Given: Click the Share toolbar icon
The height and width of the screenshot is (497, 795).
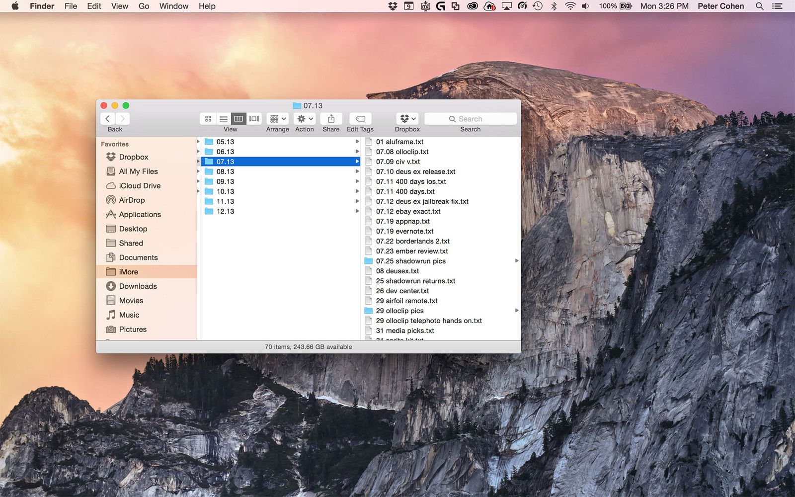Looking at the screenshot, I should pyautogui.click(x=331, y=119).
